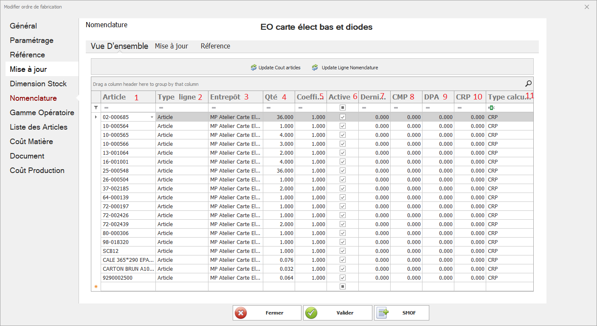Click the new row asterisk indicator
The image size is (597, 326).
click(96, 287)
